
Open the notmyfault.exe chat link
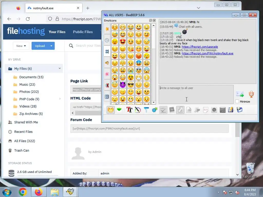208,53
